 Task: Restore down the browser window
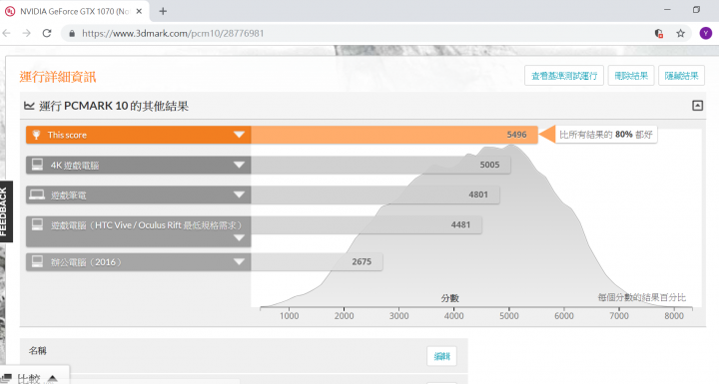696,10
